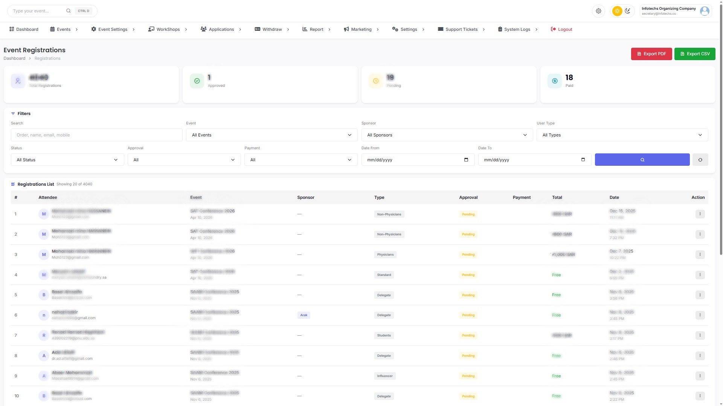Screen dimensions: 723x406
Task: Click the Export PDF button
Action: pyautogui.click(x=651, y=54)
